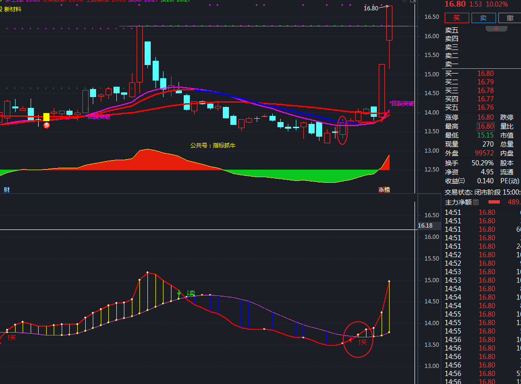521x384 pixels.
Task: Click the 现量 value 270
Action: tap(488, 144)
